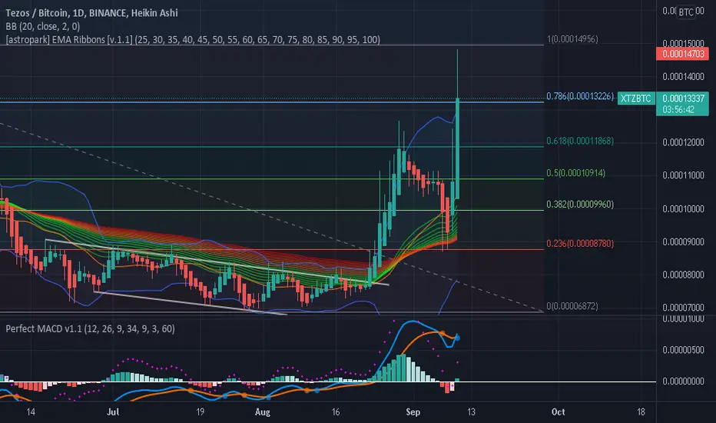Screen dimensions: 716x423
Task: Click the Sep marker on the time axis
Action: point(413,412)
